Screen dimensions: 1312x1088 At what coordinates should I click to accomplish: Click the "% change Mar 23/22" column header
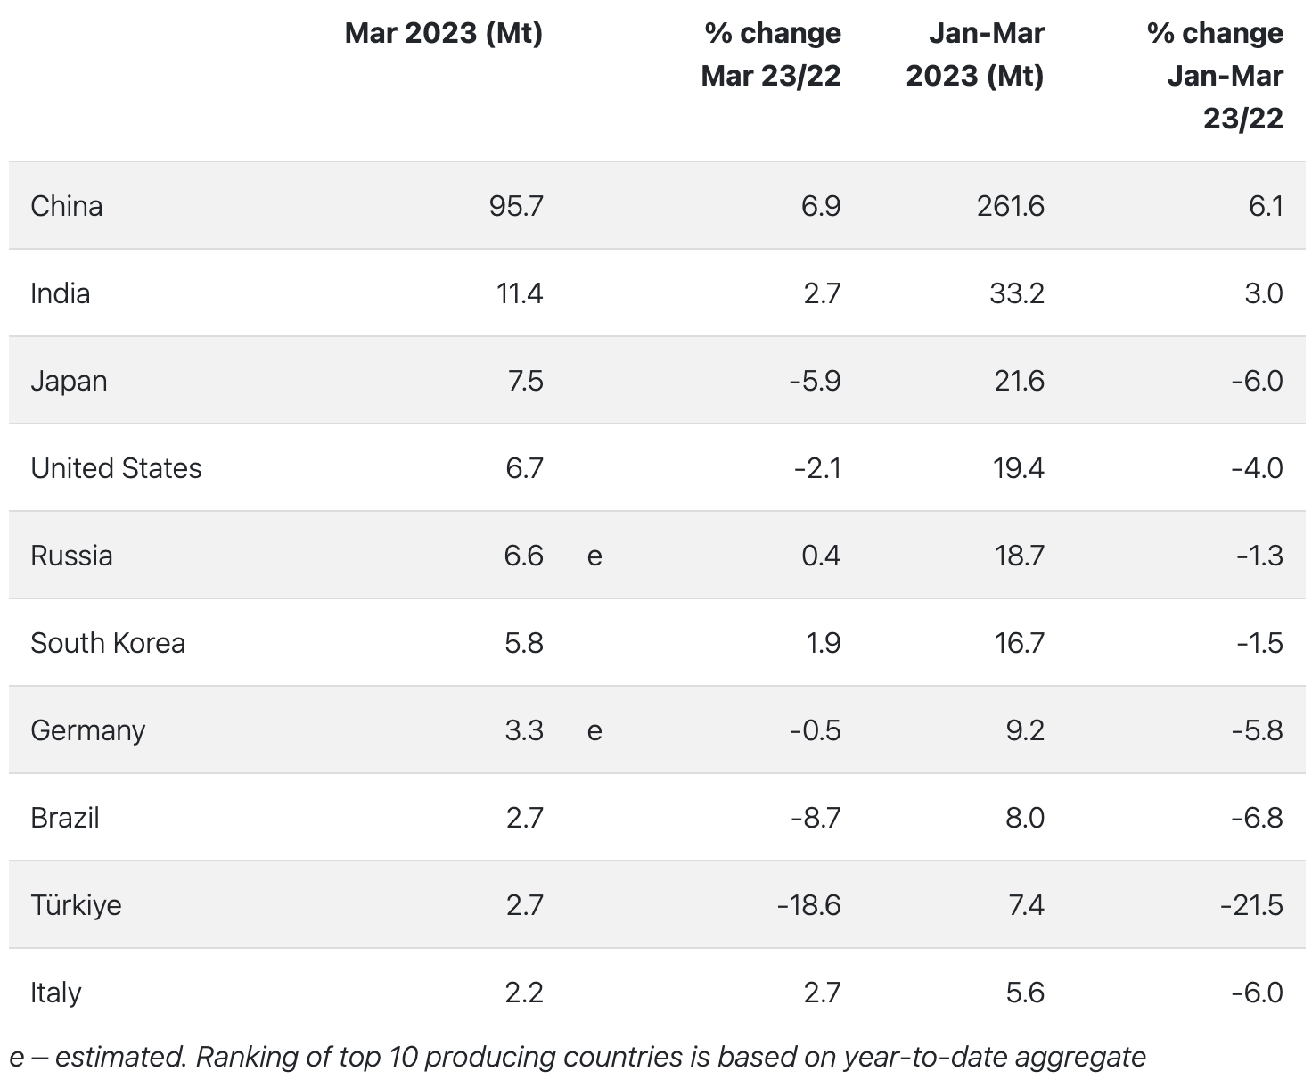(x=771, y=54)
